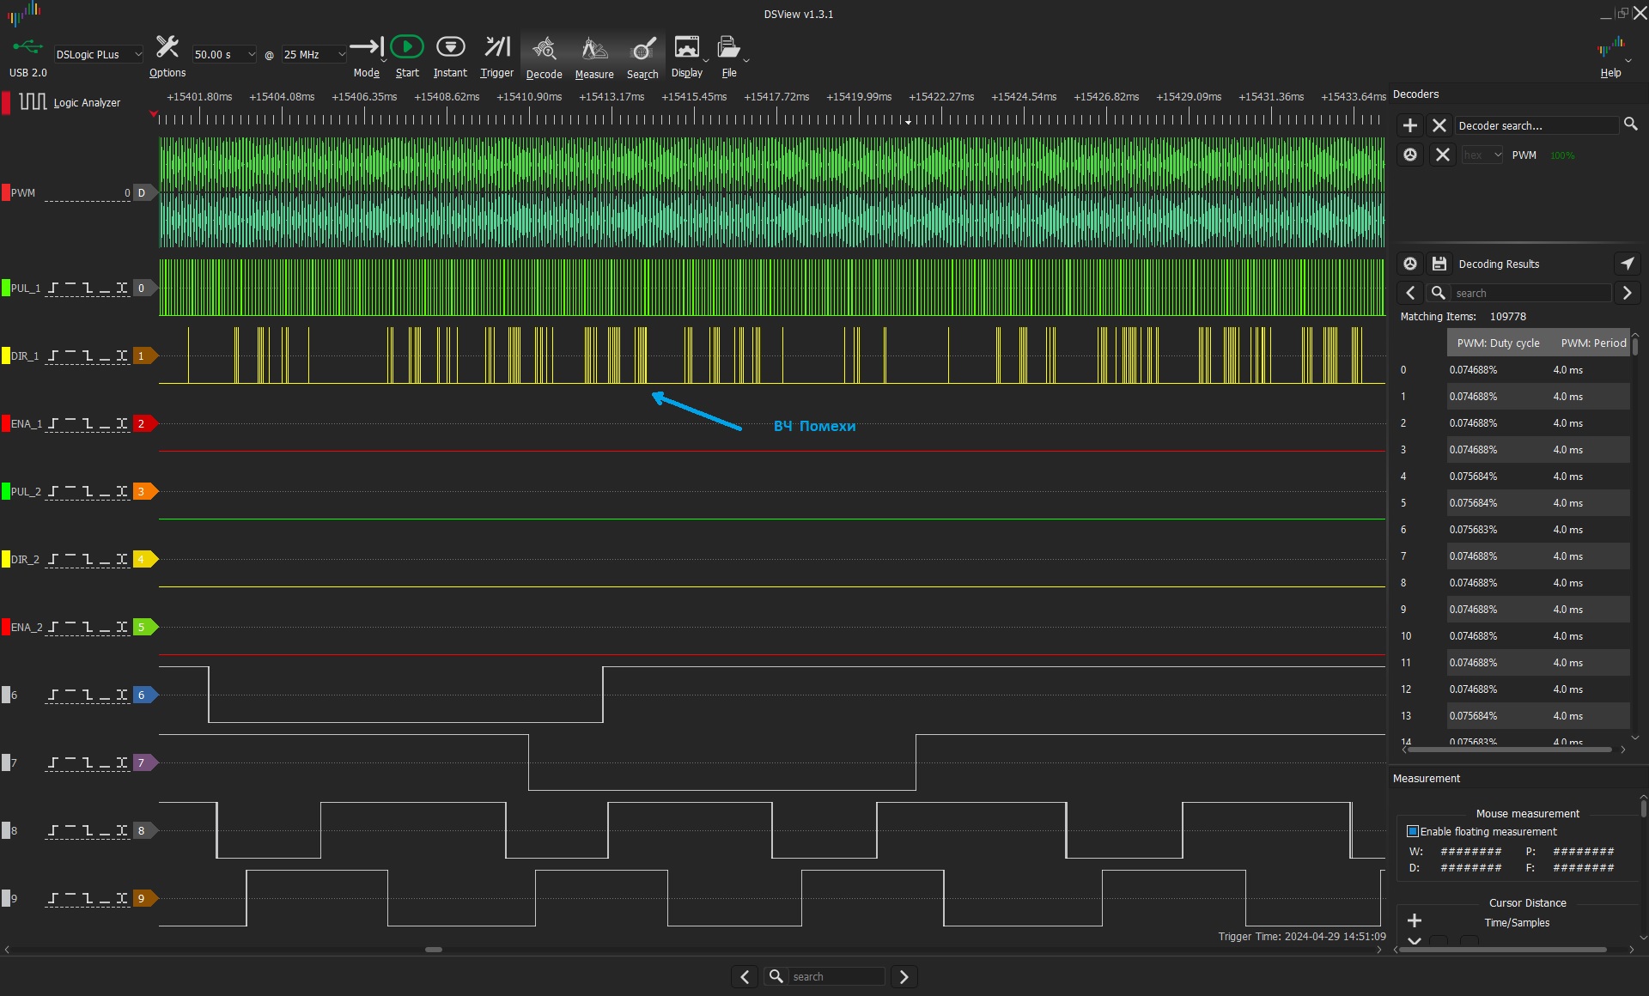Expand the File dropdown arrow
The height and width of the screenshot is (996, 1649).
coord(746,61)
